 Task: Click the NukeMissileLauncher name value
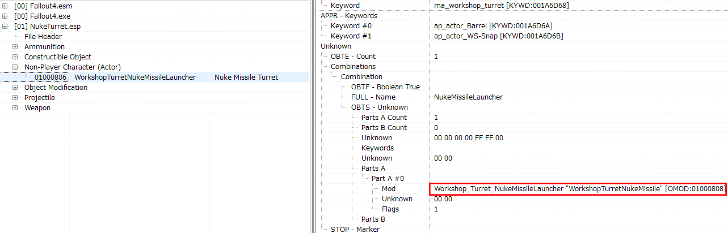pyautogui.click(x=468, y=97)
